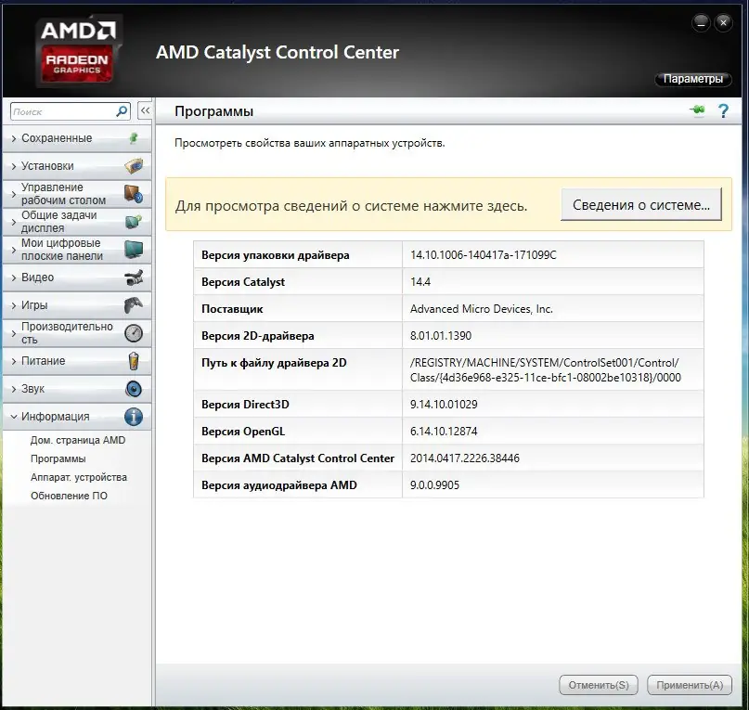749x710 pixels.
Task: Click OpenGL version 6.14.10.12874
Action: (444, 432)
